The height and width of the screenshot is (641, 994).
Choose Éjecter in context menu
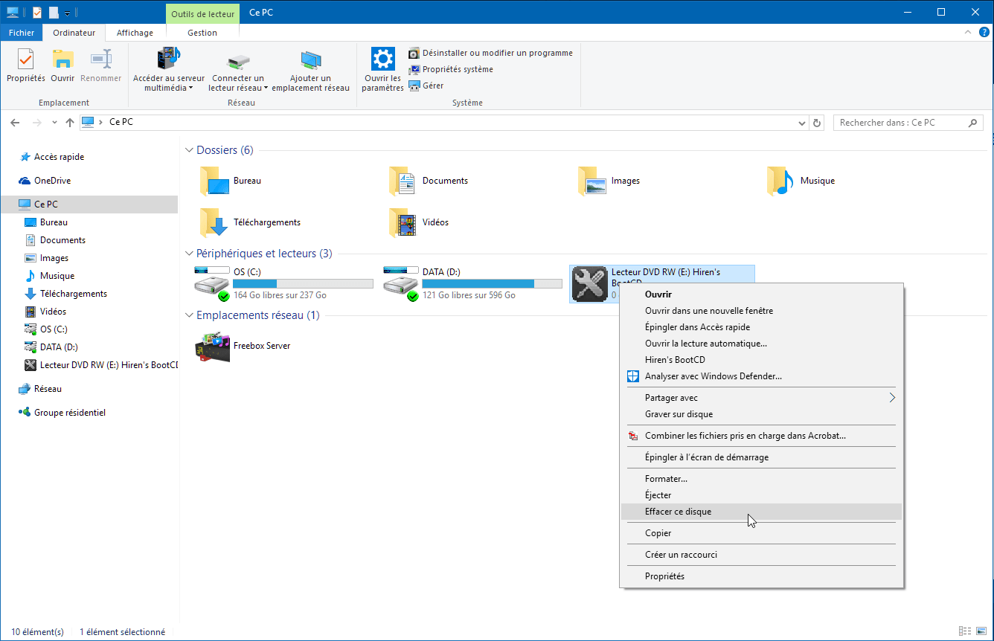pos(761,495)
